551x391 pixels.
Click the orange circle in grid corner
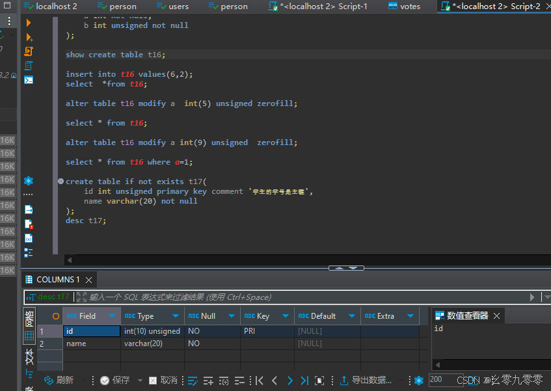[x=55, y=316]
